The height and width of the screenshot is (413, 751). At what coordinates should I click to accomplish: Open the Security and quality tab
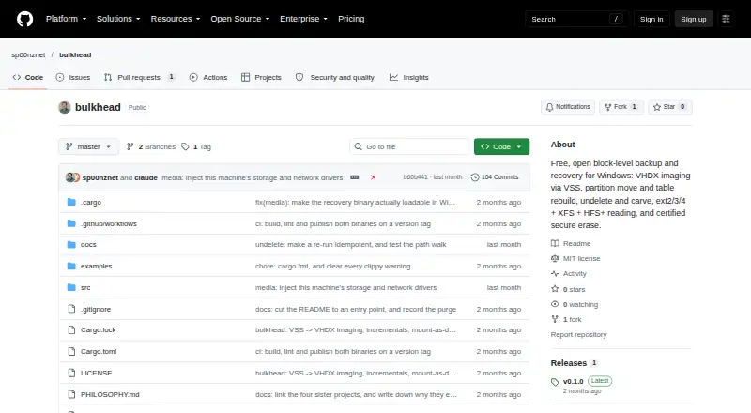[335, 77]
